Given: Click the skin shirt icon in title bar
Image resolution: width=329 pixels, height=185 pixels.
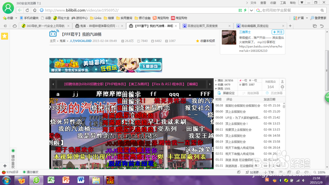Looking at the screenshot, I should (x=302, y=3).
